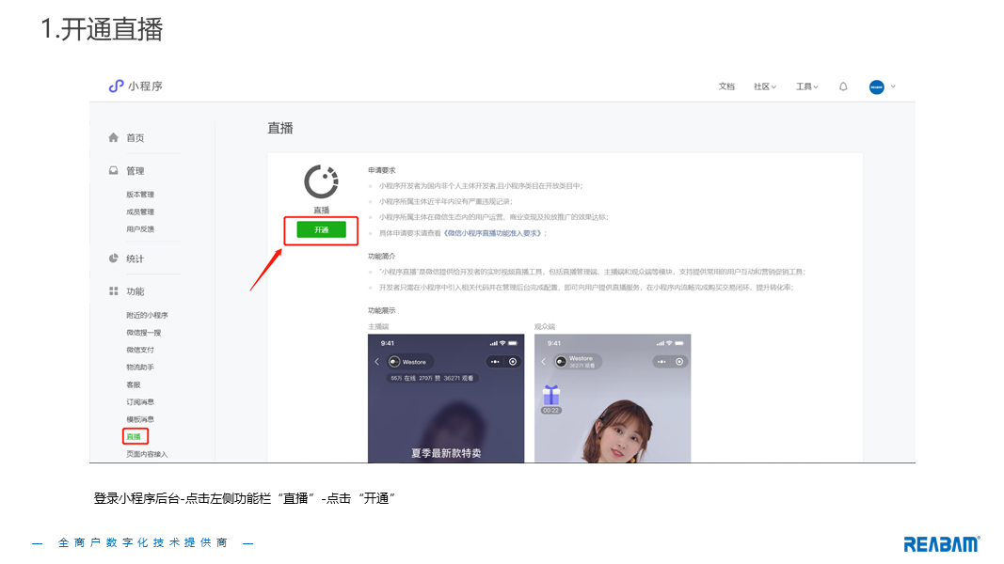Click Westore avatar in 主播端 preview
This screenshot has width=1004, height=564.
pyautogui.click(x=394, y=362)
